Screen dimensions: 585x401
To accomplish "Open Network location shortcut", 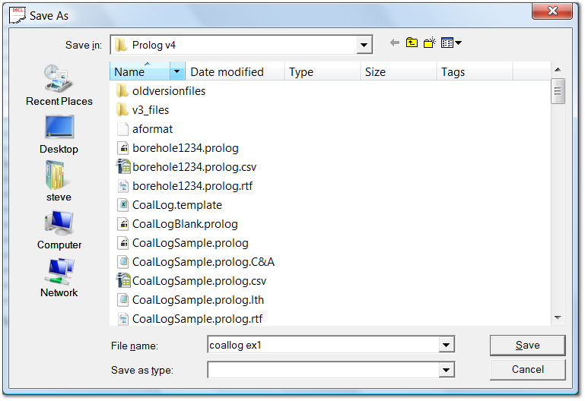I will click(59, 276).
